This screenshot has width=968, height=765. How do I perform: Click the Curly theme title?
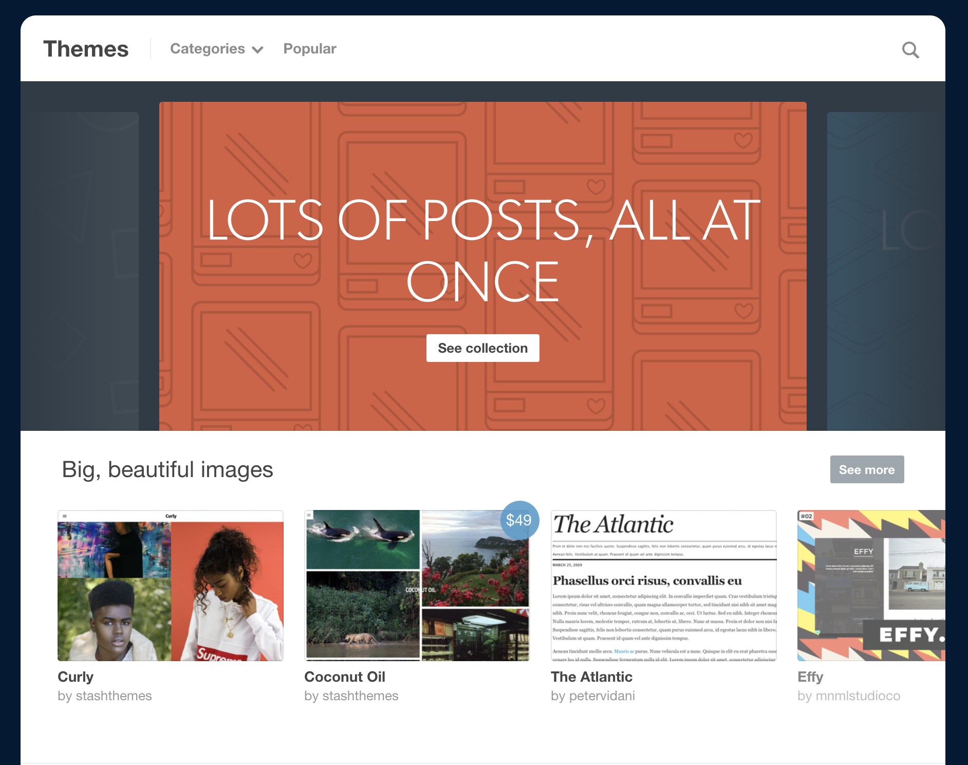pyautogui.click(x=76, y=677)
